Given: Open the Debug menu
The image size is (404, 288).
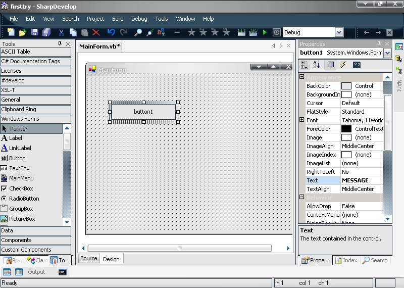Looking at the screenshot, I should click(139, 19).
